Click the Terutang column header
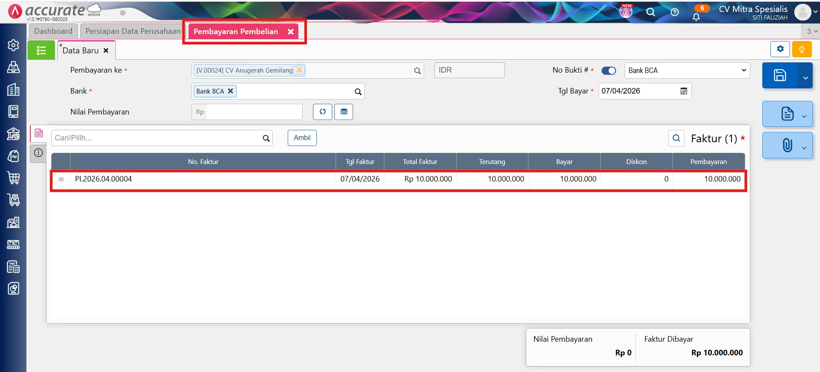This screenshot has height=372, width=820. point(492,162)
